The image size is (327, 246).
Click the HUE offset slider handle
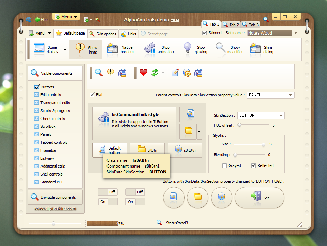click(240, 125)
